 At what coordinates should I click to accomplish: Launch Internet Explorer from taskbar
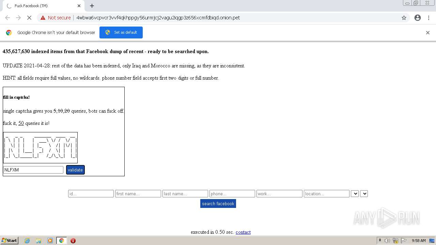pyautogui.click(x=27, y=241)
